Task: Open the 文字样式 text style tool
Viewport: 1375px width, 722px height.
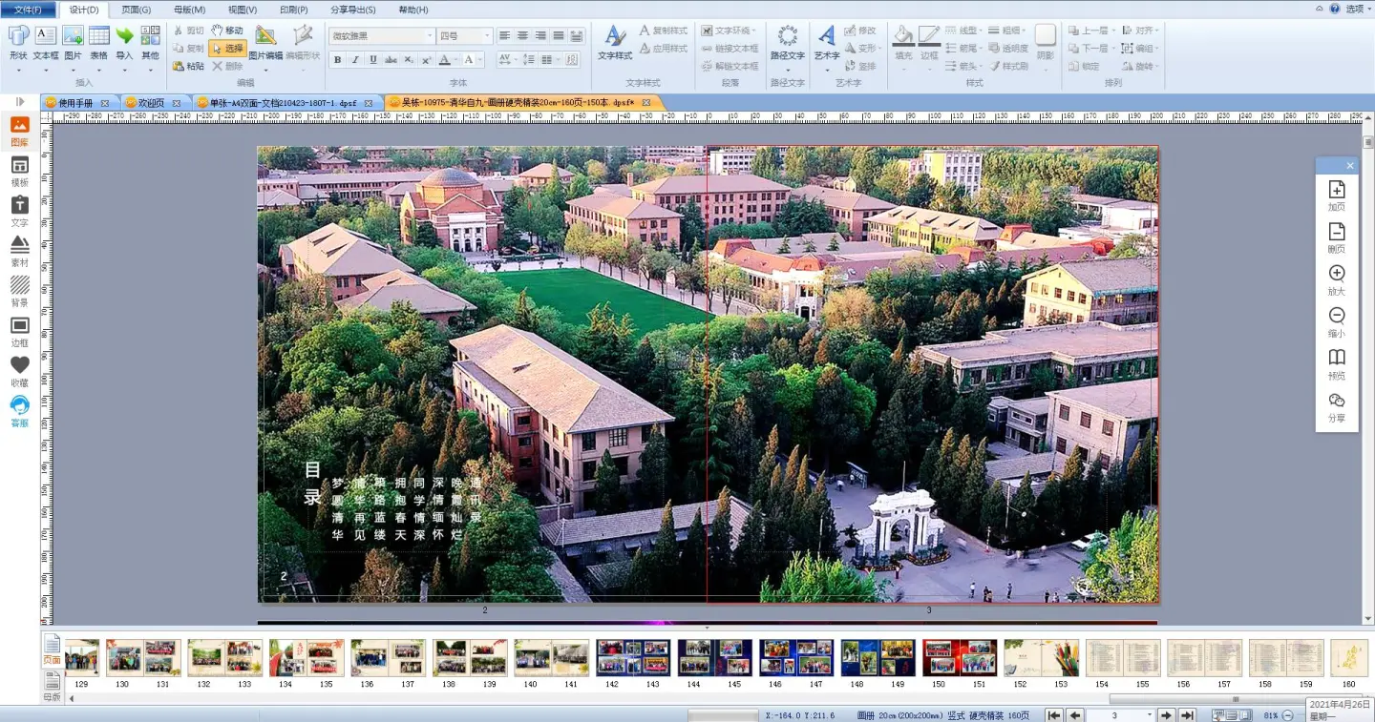Action: point(615,43)
